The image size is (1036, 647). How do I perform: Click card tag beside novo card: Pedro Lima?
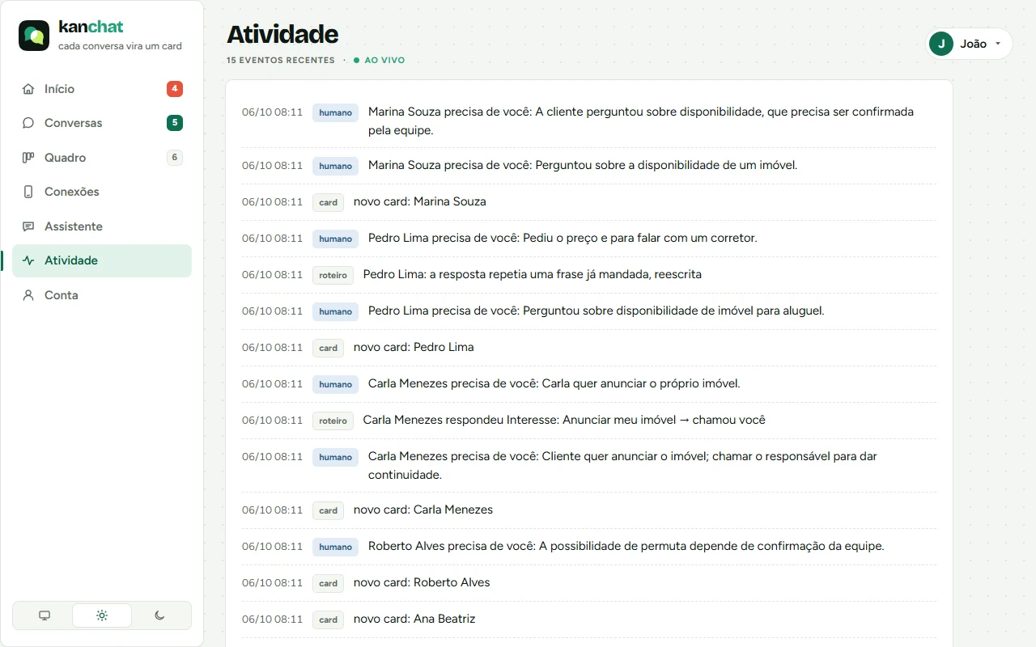(x=328, y=348)
